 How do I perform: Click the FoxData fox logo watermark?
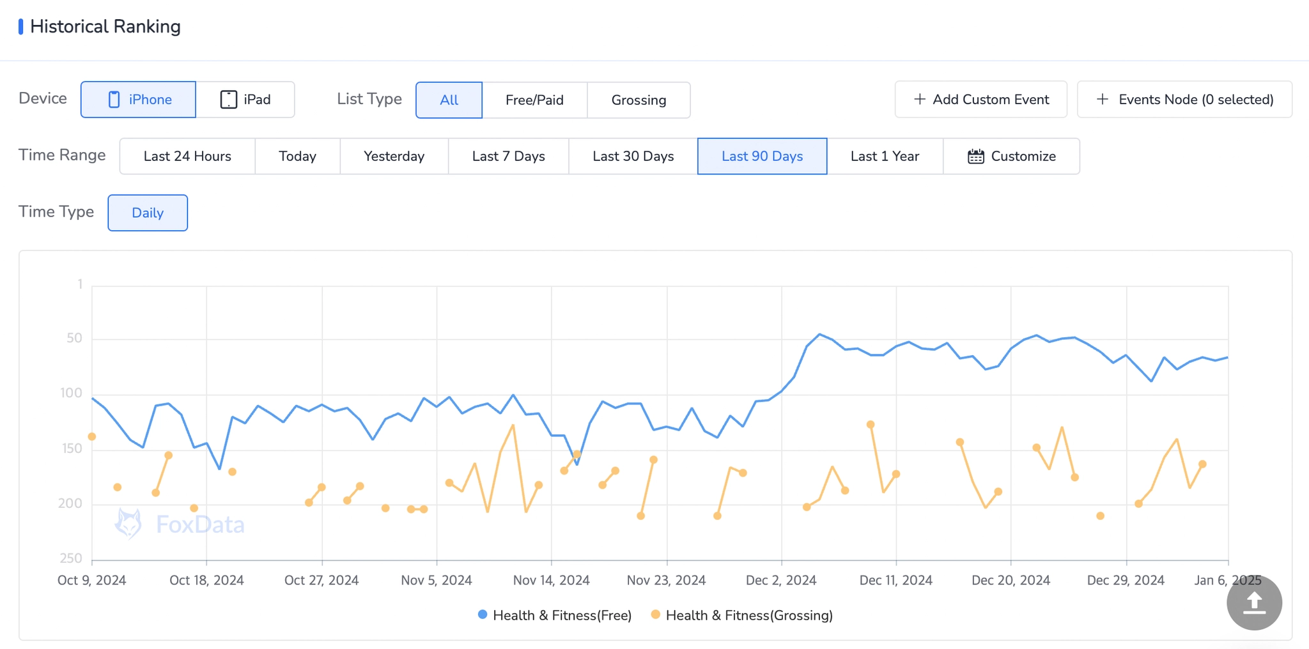pyautogui.click(x=128, y=524)
